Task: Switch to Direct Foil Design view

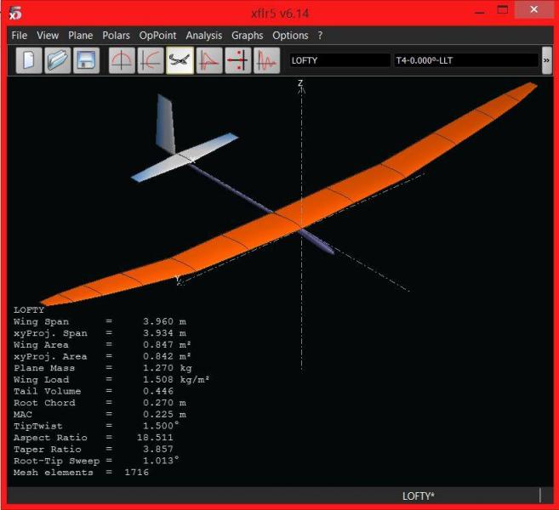Action: 122,61
